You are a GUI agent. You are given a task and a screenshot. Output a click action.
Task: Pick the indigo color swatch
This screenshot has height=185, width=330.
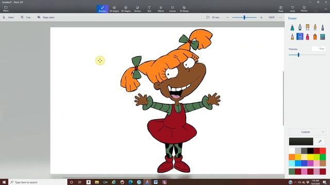(304, 163)
